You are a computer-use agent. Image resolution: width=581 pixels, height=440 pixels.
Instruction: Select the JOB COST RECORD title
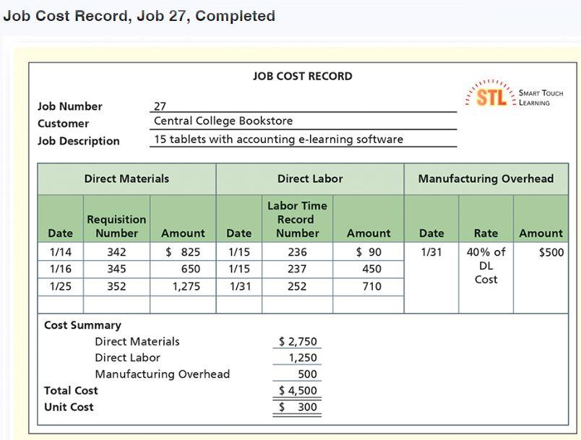(302, 76)
